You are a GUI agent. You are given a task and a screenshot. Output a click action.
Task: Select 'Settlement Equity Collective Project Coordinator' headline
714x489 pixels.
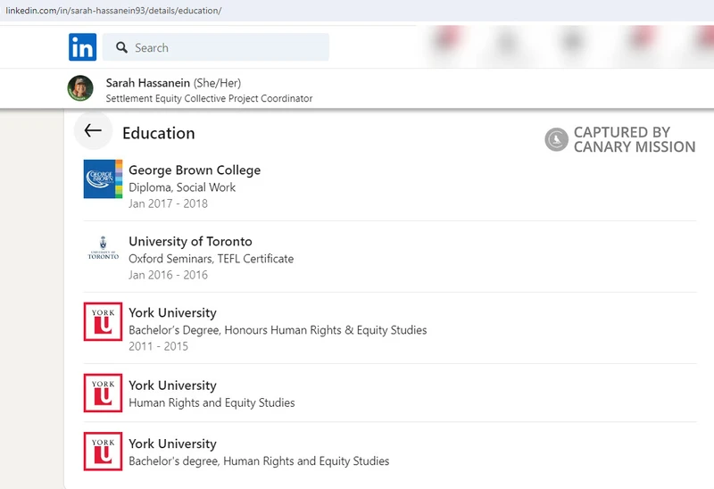pos(209,98)
